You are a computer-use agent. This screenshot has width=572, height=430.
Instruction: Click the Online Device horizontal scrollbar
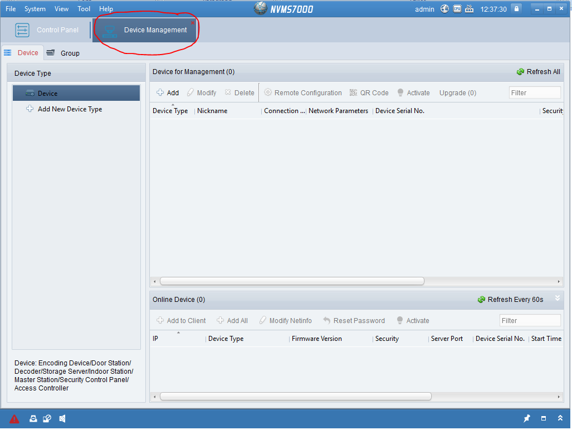(296, 397)
